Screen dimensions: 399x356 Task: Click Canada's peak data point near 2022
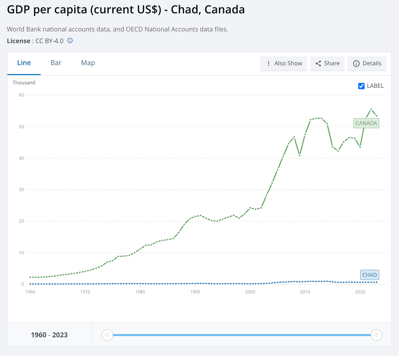coord(371,109)
